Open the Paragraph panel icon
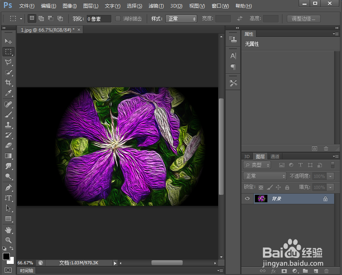Image resolution: width=342 pixels, height=275 pixels. 233,67
